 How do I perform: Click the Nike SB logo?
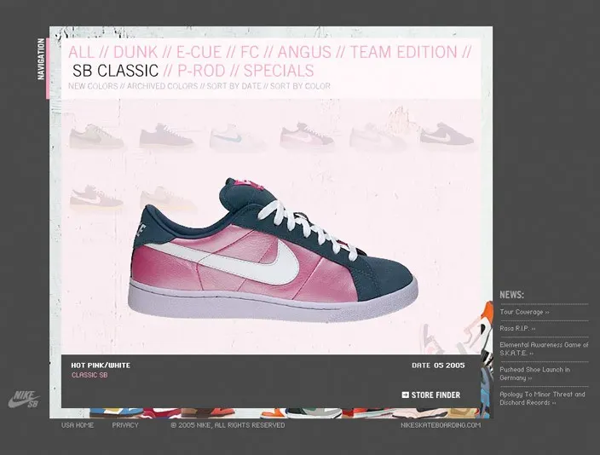(x=24, y=399)
